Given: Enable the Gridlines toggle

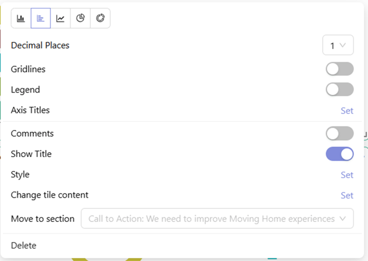Looking at the screenshot, I should [340, 69].
